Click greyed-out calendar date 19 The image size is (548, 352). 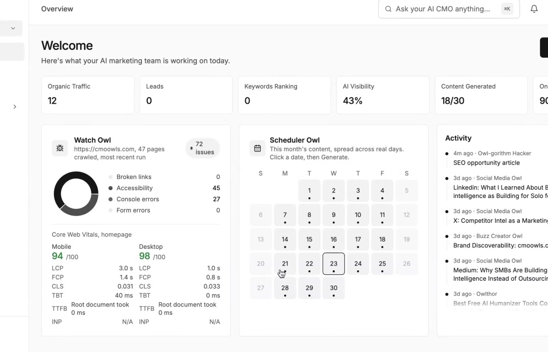[407, 240]
